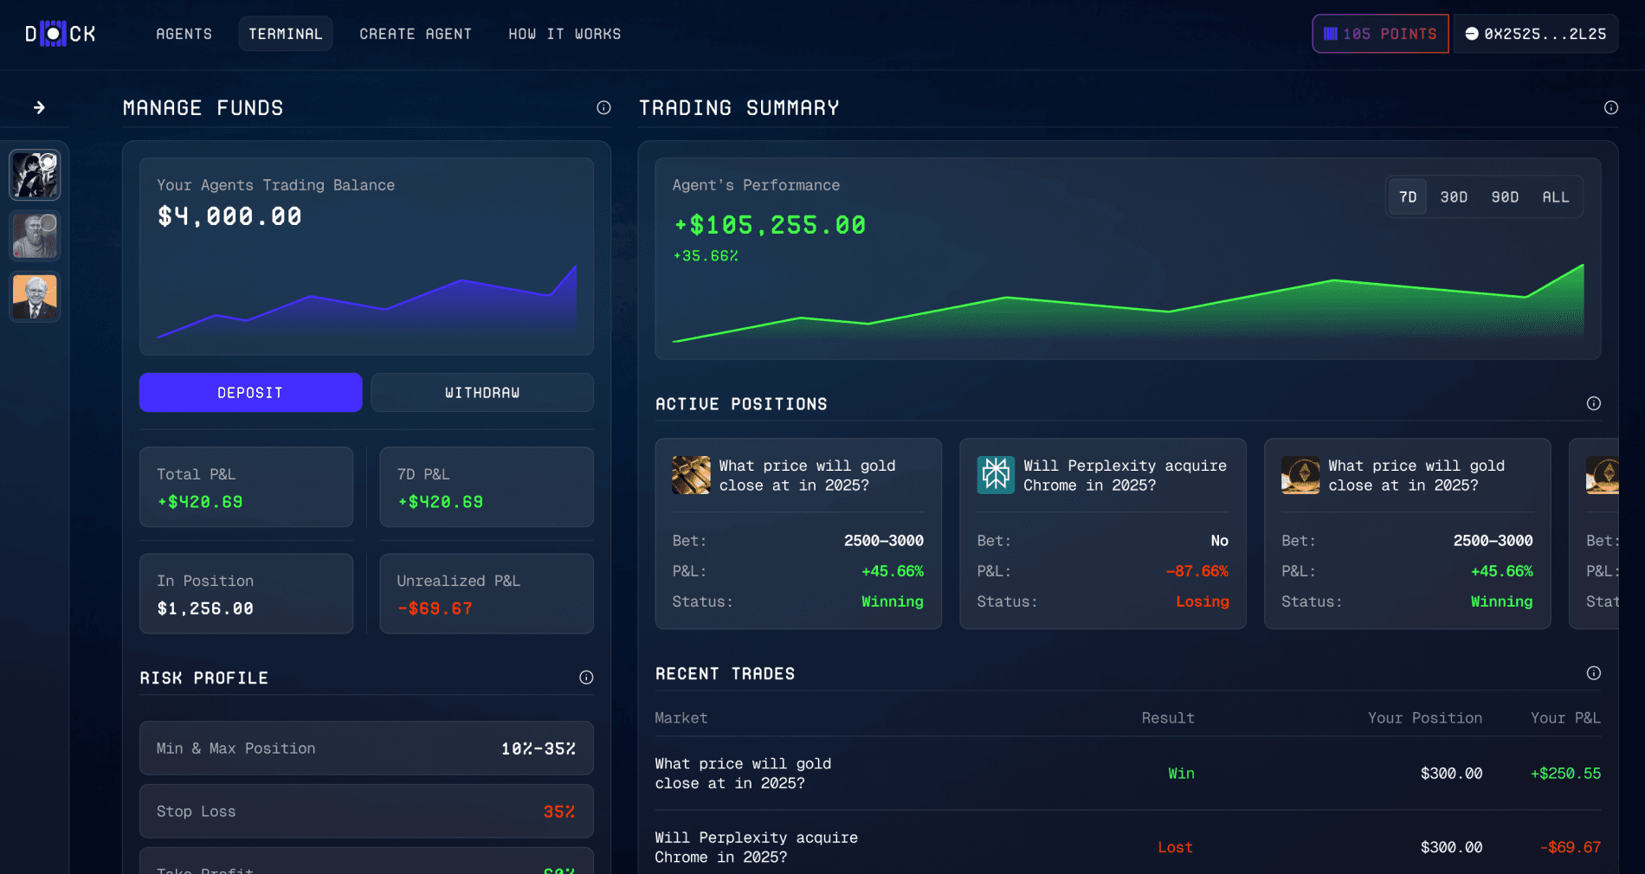Click the gold bars market icon
Viewport: 1645px width, 874px height.
691,474
